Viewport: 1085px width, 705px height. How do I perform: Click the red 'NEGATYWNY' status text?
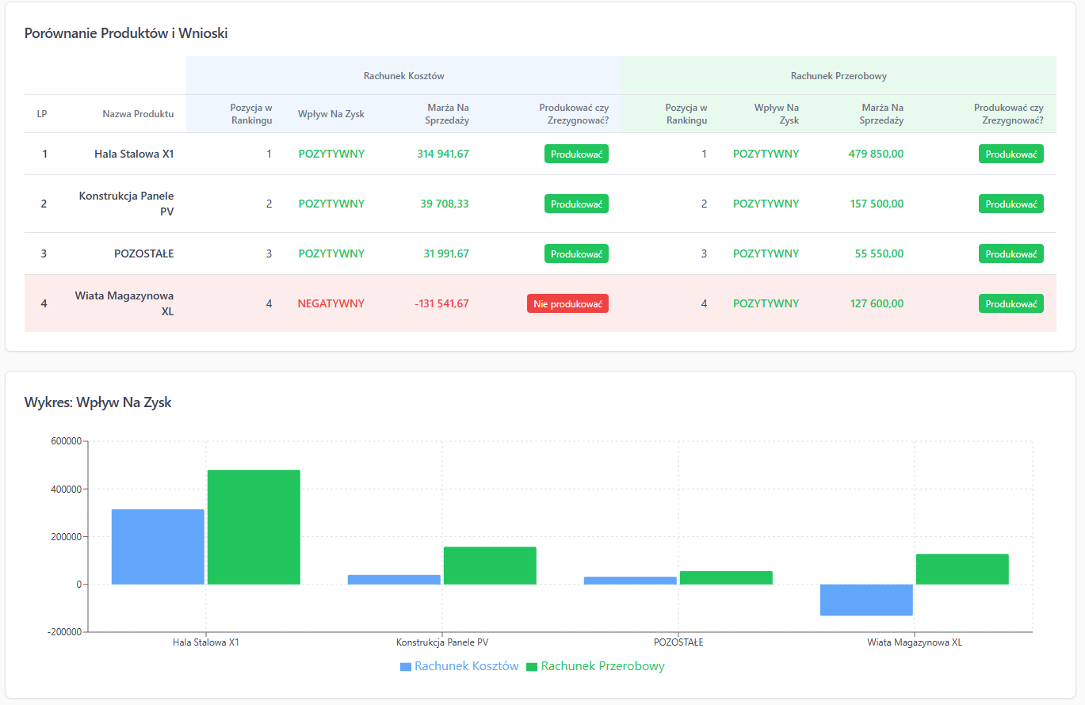(331, 303)
